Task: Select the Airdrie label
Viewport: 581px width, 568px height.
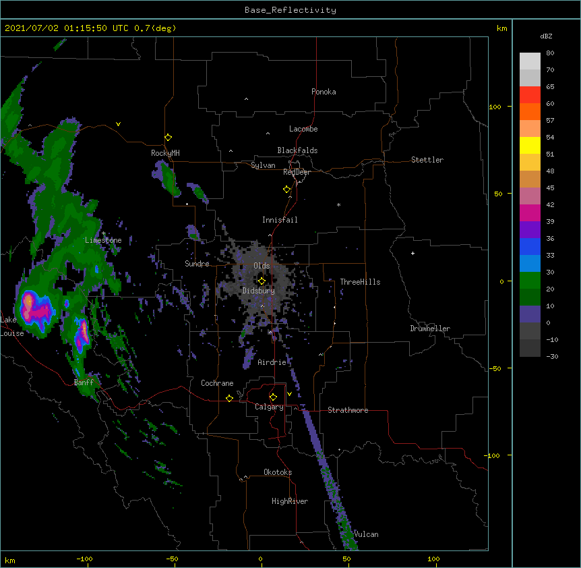Action: tap(272, 362)
